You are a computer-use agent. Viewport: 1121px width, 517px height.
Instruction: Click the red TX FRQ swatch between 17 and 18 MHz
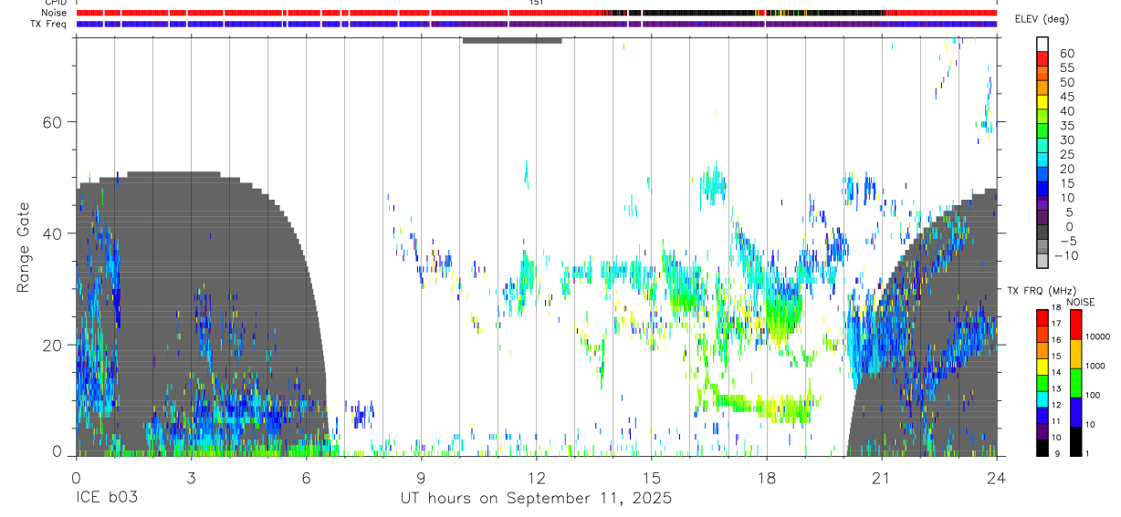(1042, 317)
